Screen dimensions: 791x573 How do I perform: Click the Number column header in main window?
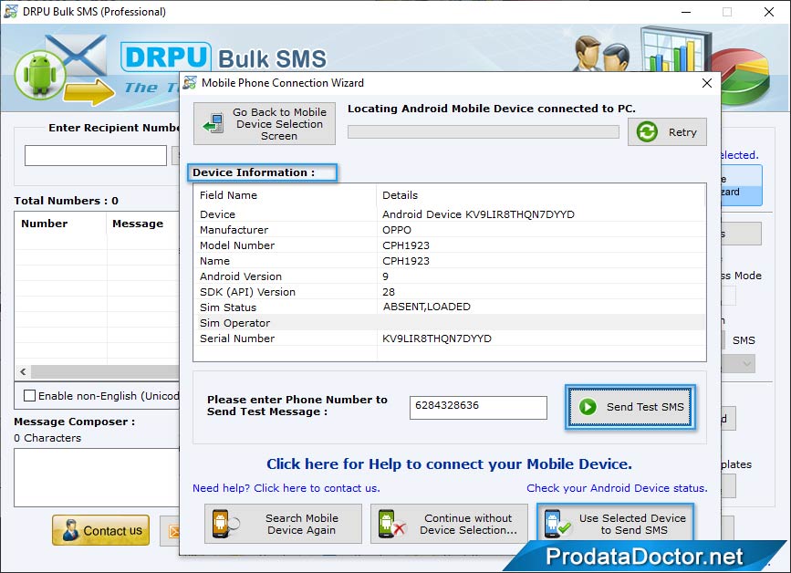click(x=60, y=224)
